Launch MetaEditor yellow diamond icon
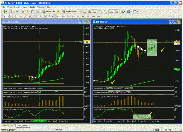 point(59,11)
